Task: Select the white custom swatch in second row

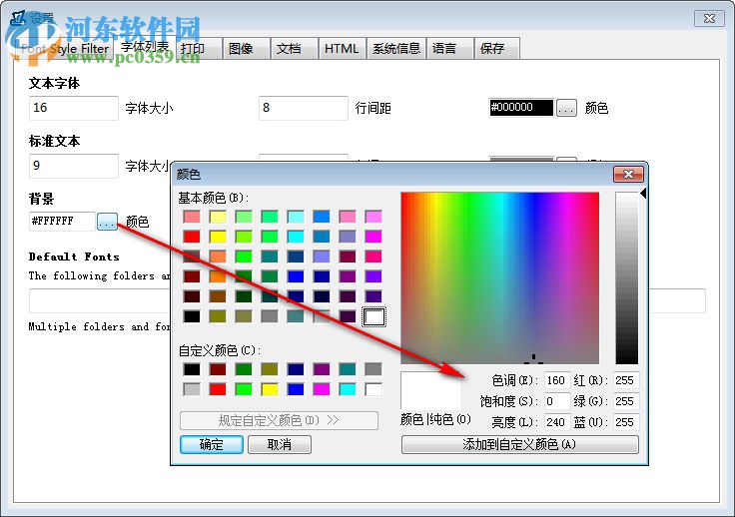Action: pyautogui.click(x=373, y=389)
